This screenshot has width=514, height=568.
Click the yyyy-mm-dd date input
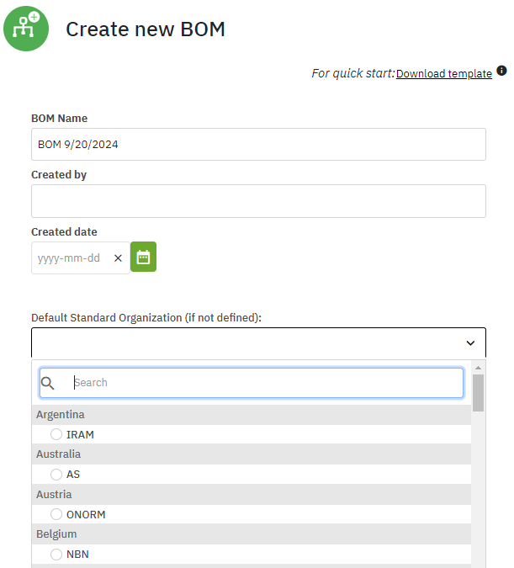[x=71, y=258]
